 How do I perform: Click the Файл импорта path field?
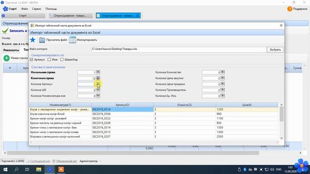[x=179, y=49]
